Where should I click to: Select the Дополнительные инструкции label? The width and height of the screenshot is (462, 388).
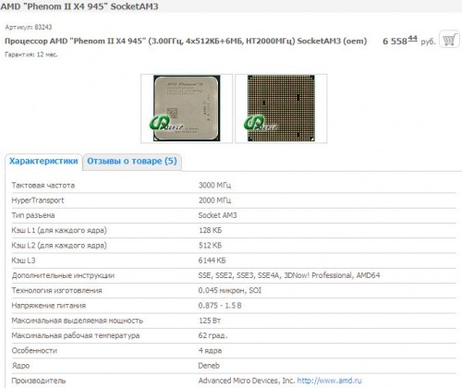pyautogui.click(x=63, y=275)
